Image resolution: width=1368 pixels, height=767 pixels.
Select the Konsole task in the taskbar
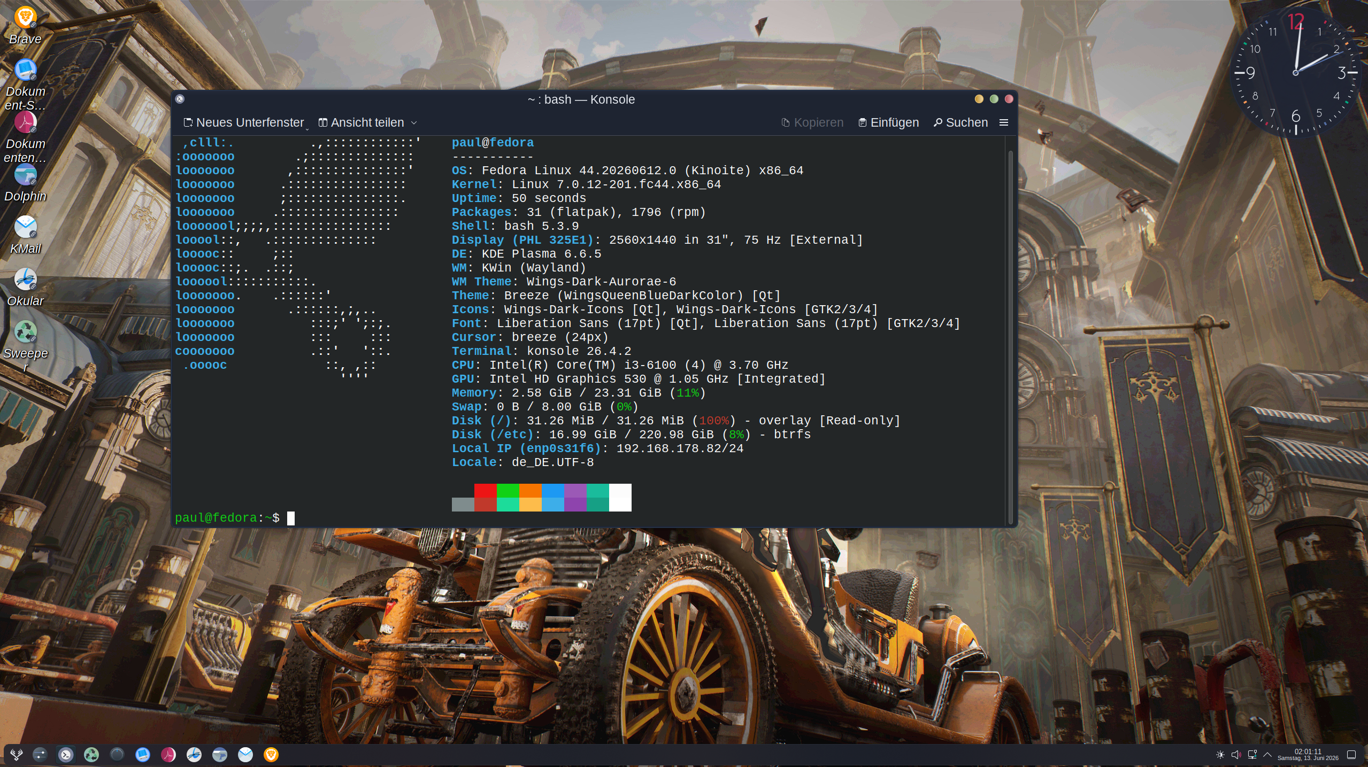(66, 754)
